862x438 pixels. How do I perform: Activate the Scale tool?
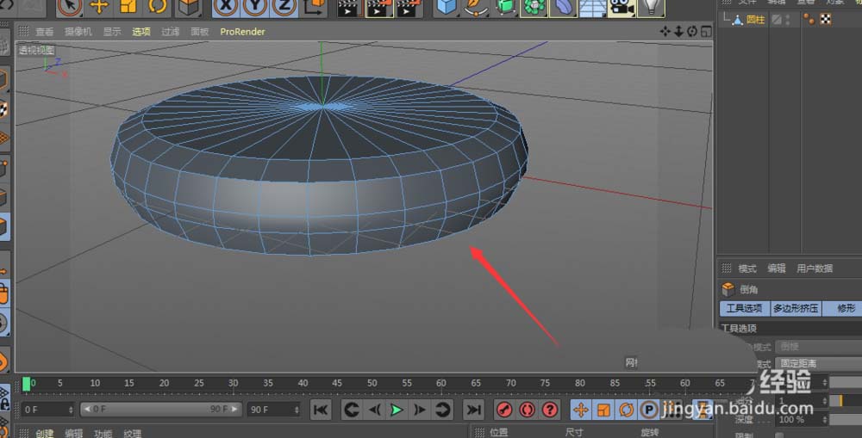tap(128, 7)
